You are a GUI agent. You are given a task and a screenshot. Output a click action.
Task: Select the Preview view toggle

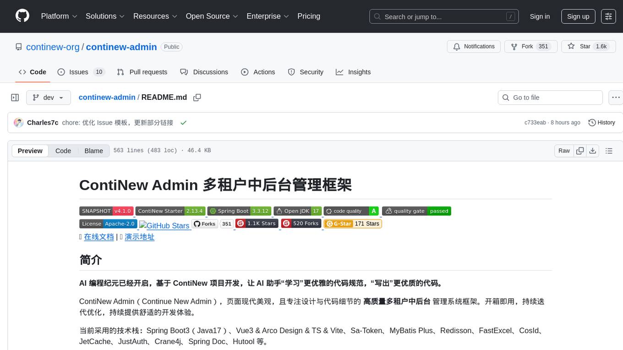[30, 151]
